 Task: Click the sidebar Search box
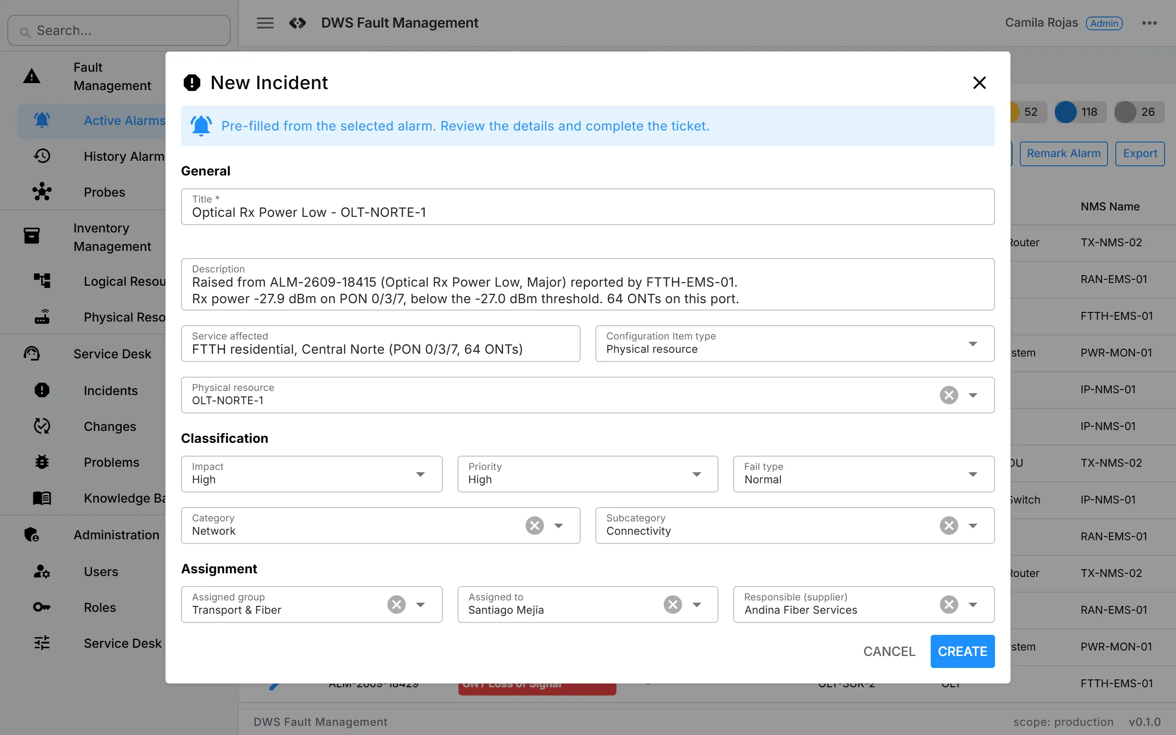coord(119,31)
